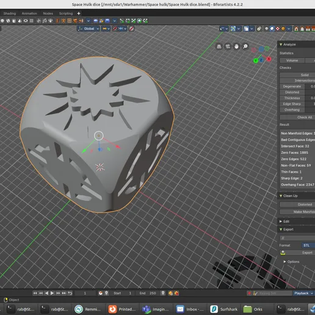Image resolution: width=315 pixels, height=315 pixels.
Task: Click the Volume statistics button
Action: tap(292, 60)
